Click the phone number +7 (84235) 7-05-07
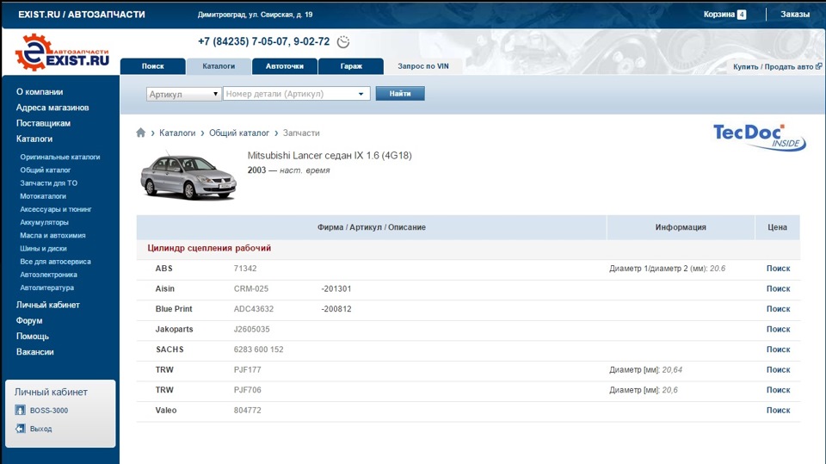The image size is (826, 464). pyautogui.click(x=243, y=41)
